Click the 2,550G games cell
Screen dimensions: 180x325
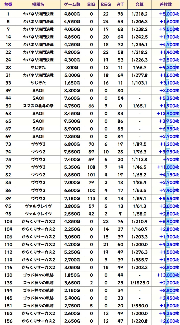(72, 214)
